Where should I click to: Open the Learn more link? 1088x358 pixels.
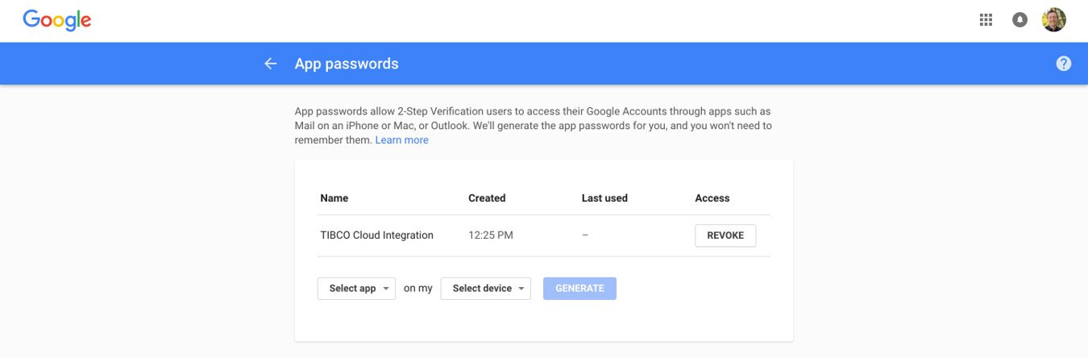[x=401, y=140]
